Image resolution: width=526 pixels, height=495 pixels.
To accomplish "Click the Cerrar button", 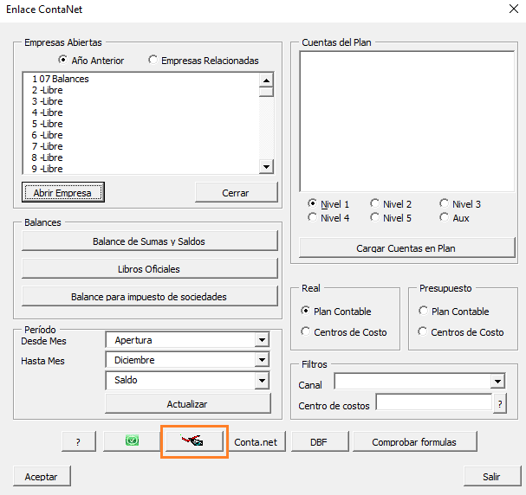I will click(237, 192).
